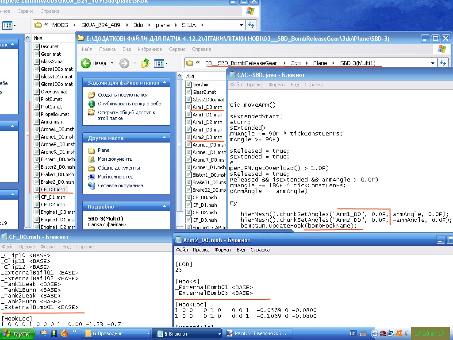Click the Up one folder icon
This screenshot has height=340, width=453.
click(145, 63)
